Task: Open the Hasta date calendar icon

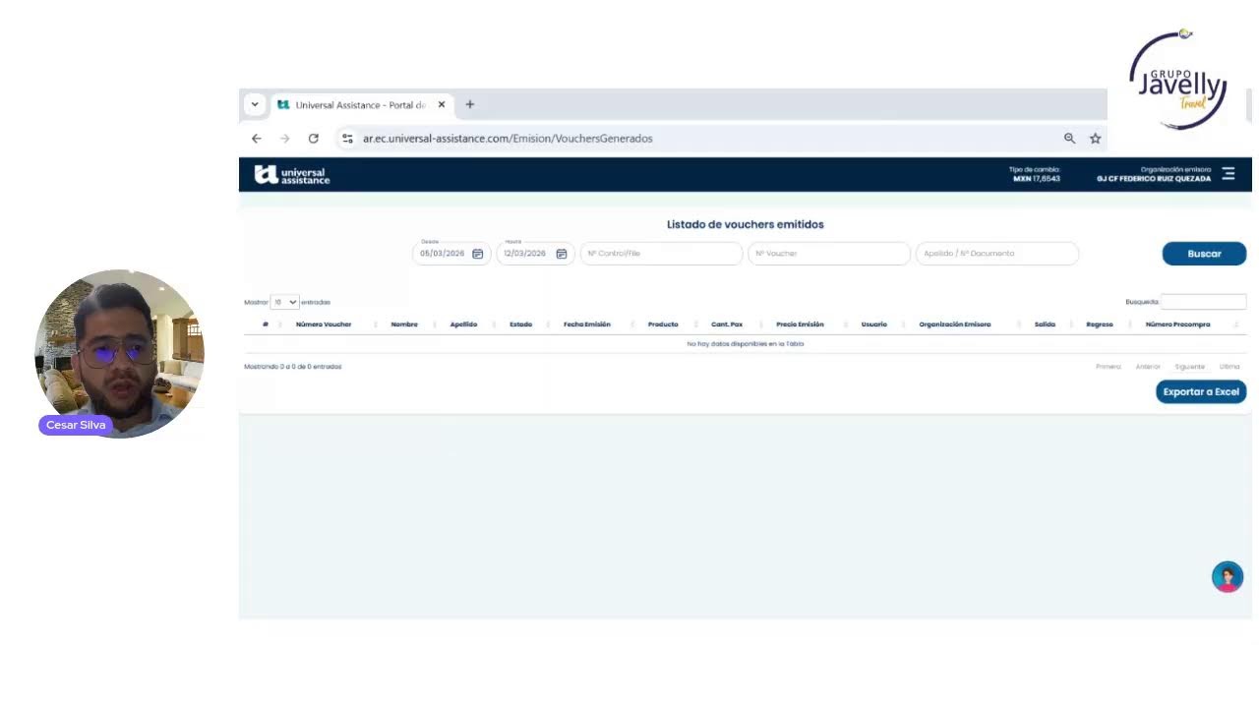Action: [x=562, y=254]
